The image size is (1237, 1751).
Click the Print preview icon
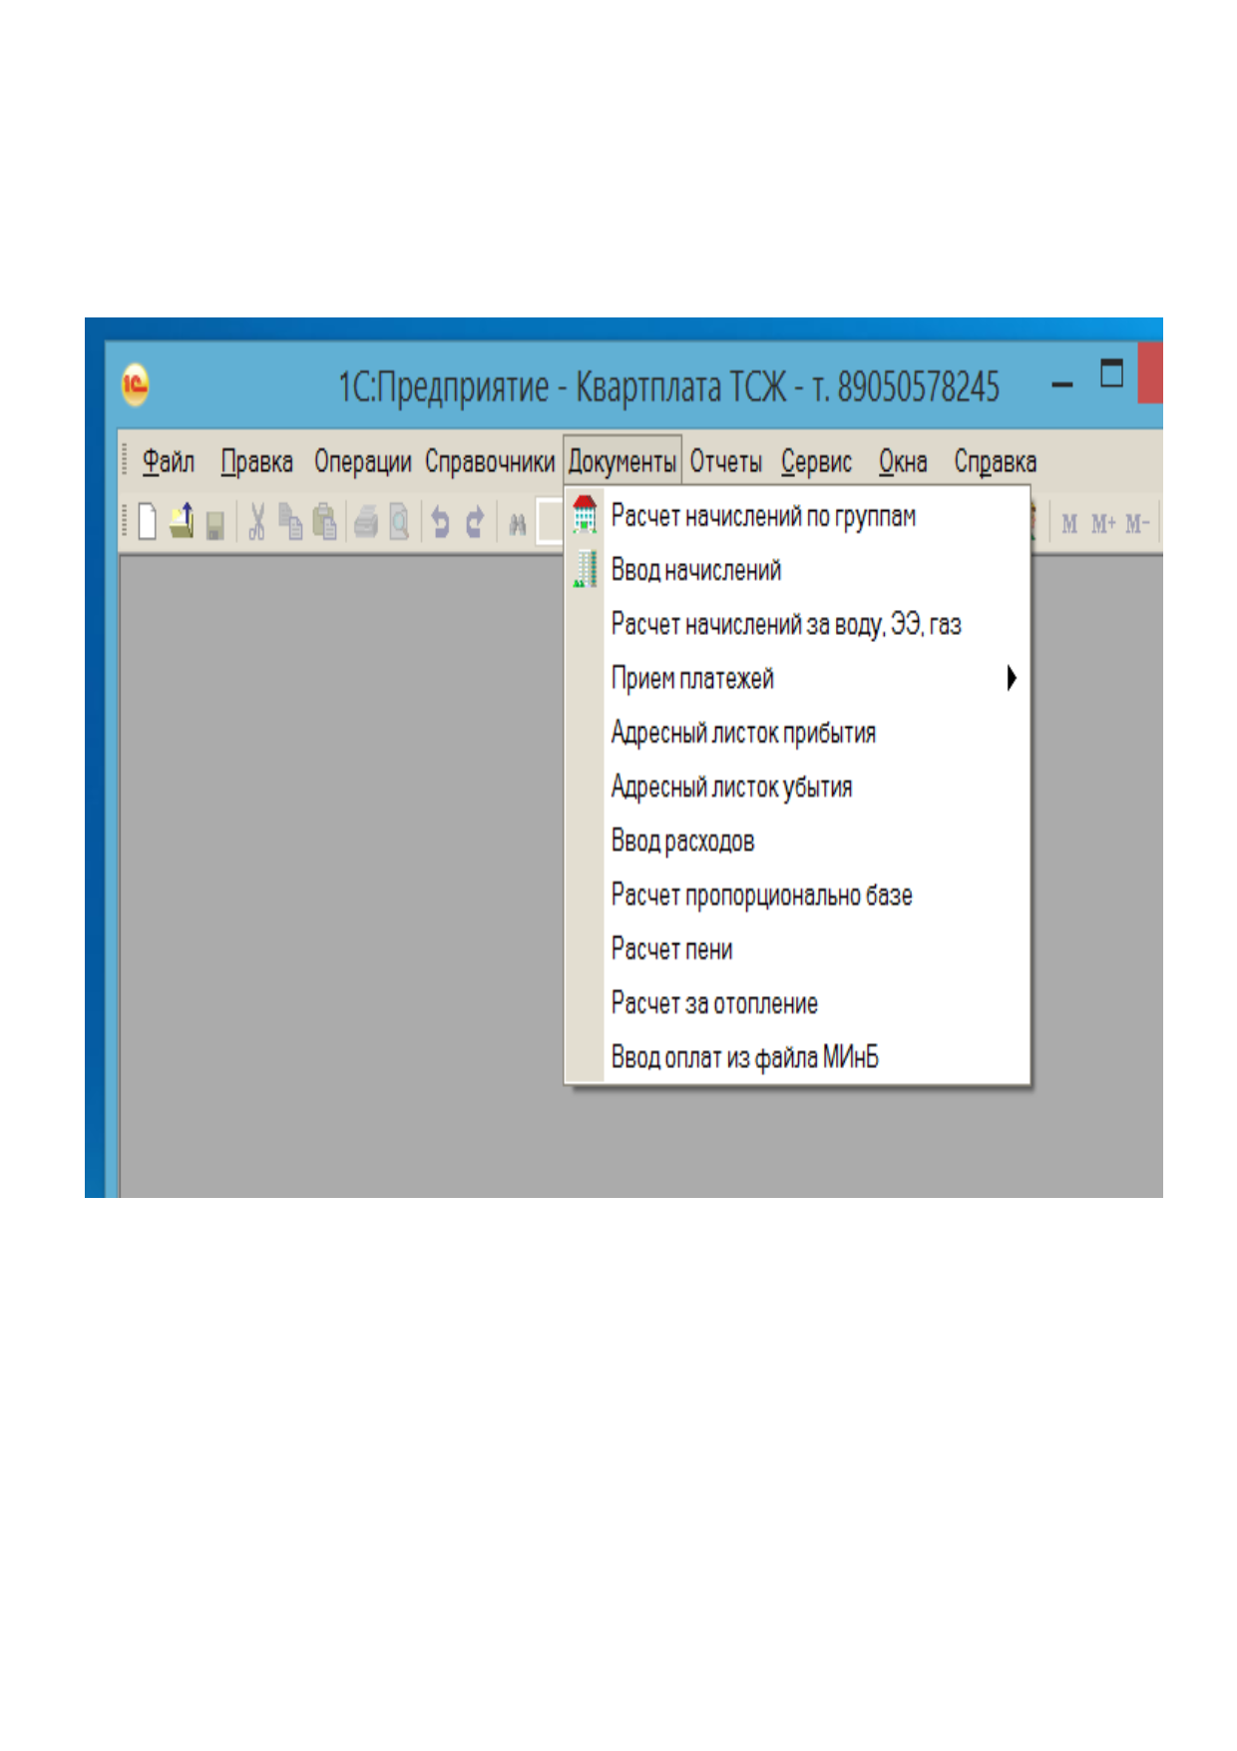point(399,521)
